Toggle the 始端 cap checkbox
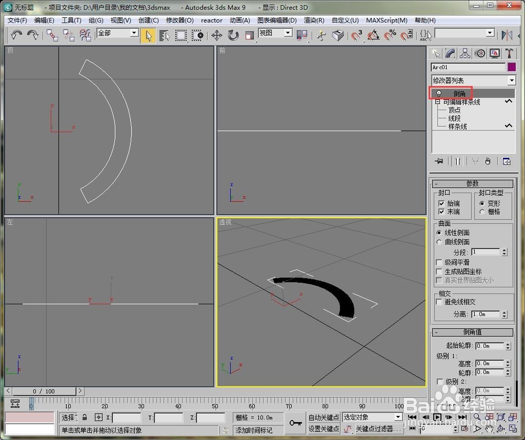 (x=441, y=203)
